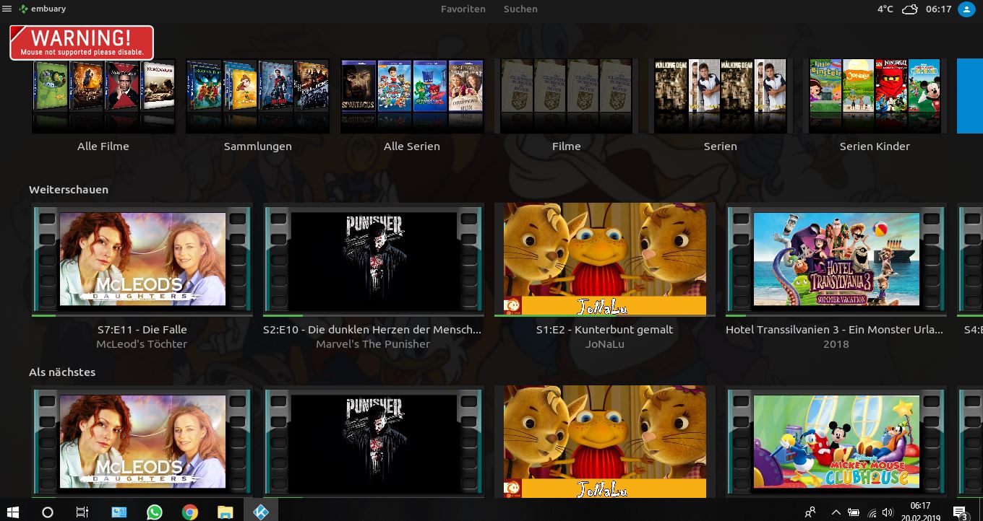Screen dimensions: 983x521
Task: Open the People icon in the taskbar
Action: coord(810,512)
